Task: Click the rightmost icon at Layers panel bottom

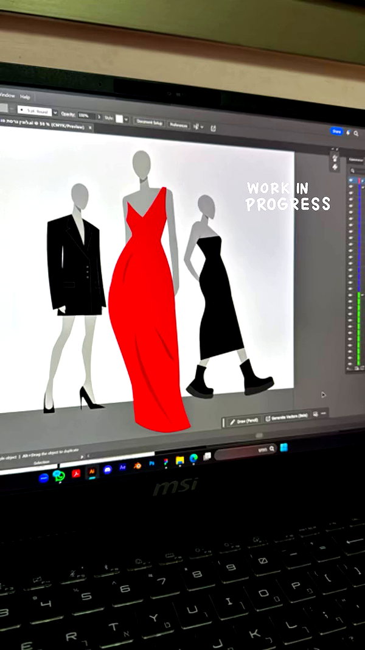Action: [362, 368]
